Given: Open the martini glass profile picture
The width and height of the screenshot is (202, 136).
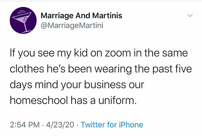Looking at the screenshot, I should [22, 21].
